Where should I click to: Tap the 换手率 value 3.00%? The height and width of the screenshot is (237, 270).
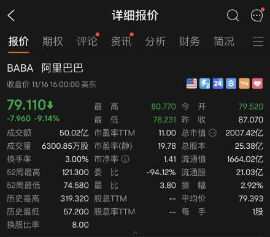(x=77, y=159)
